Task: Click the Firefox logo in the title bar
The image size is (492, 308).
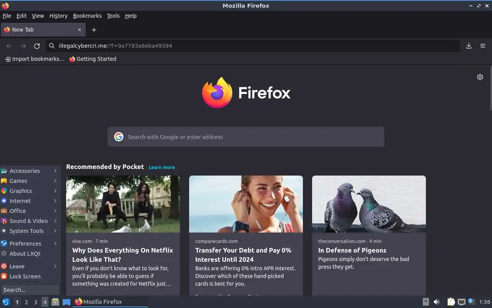Action: coord(5,5)
